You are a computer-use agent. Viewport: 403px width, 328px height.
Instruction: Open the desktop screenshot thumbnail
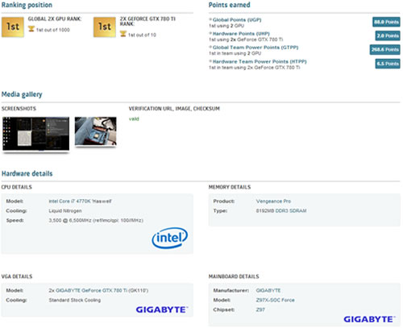pos(36,134)
